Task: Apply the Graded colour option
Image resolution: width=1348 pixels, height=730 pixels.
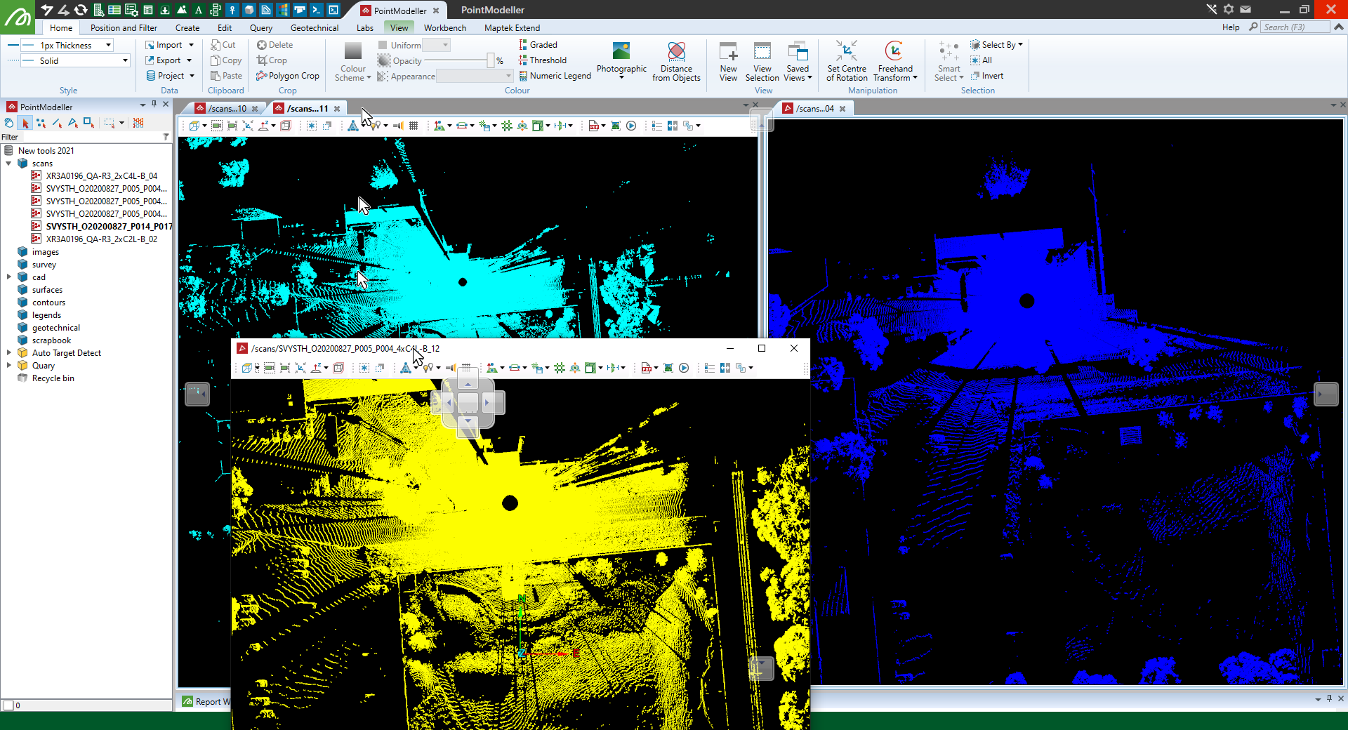Action: point(538,45)
